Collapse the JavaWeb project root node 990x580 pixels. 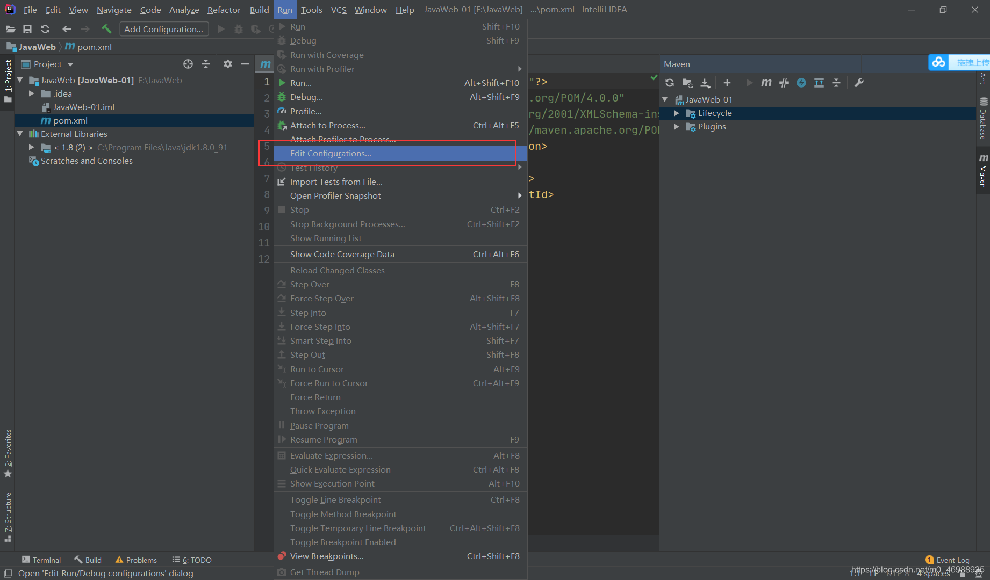pyautogui.click(x=20, y=80)
